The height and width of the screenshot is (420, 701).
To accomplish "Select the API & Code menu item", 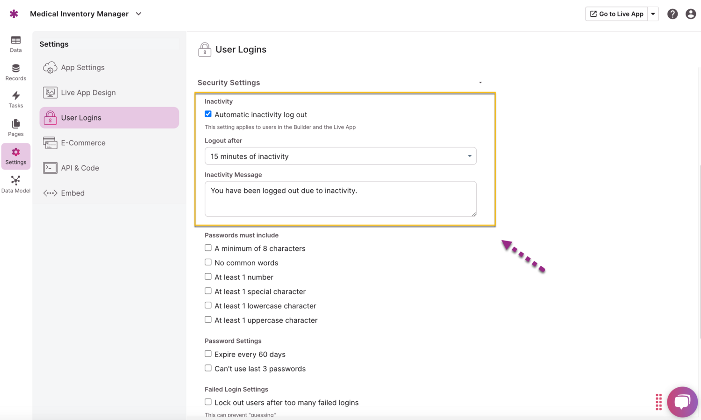I will pos(80,168).
